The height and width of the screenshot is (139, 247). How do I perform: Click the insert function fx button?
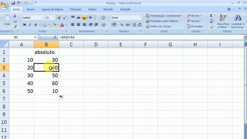pos(55,37)
